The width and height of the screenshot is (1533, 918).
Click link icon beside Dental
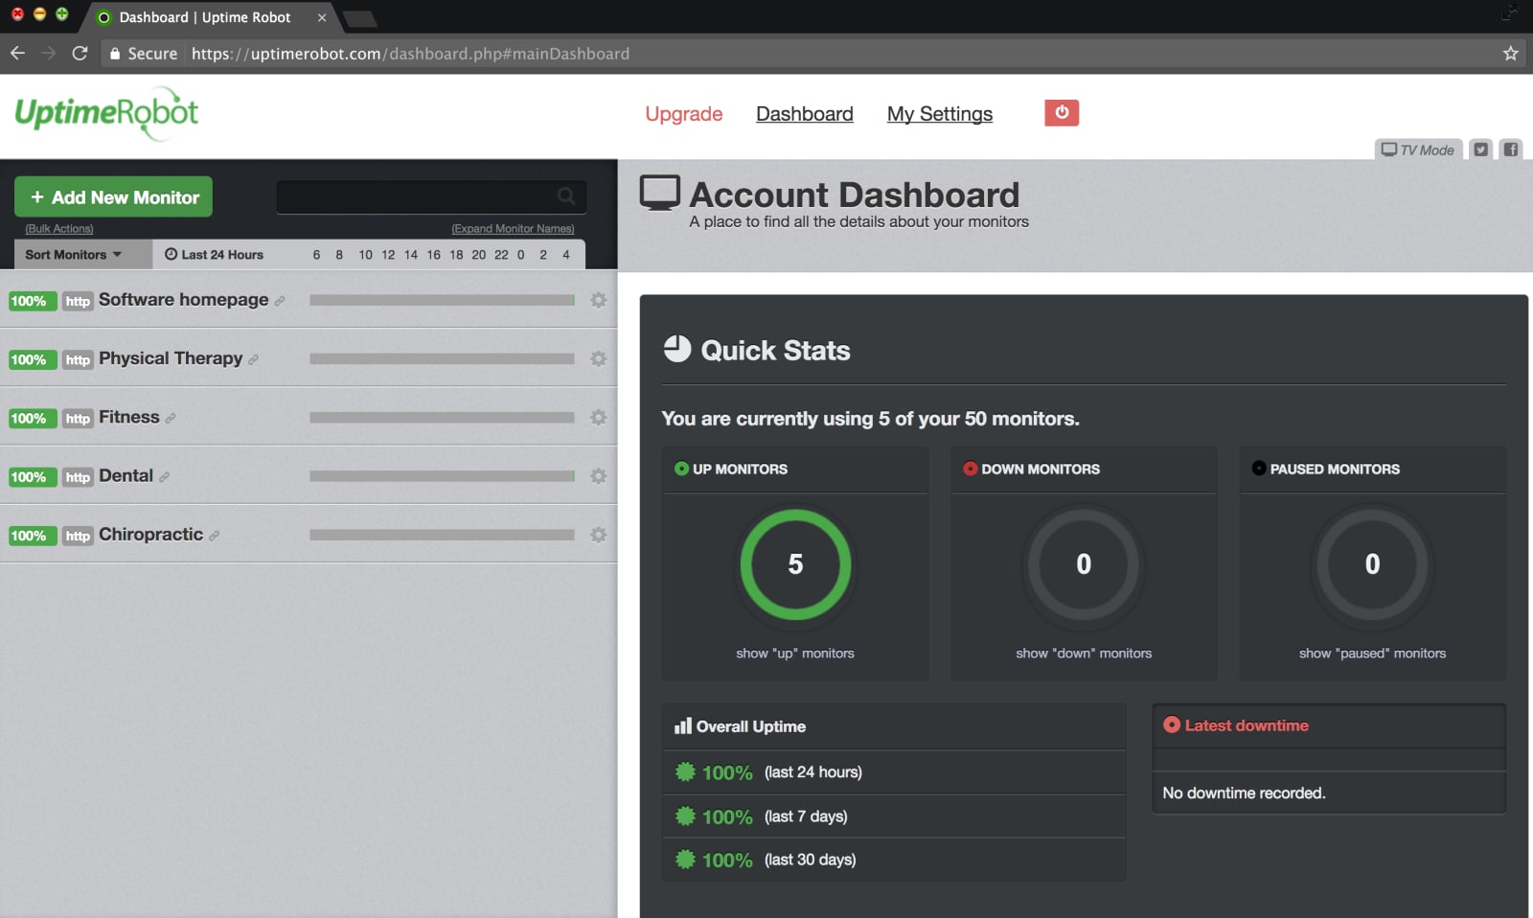click(164, 477)
